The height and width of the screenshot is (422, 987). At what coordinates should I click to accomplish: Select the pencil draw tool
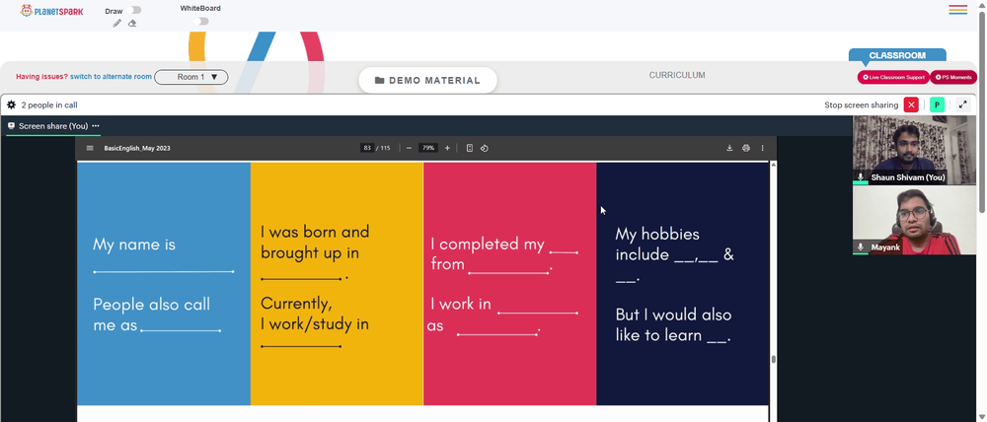click(117, 24)
